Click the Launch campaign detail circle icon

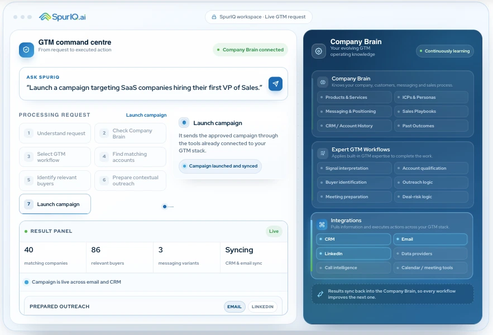(184, 123)
